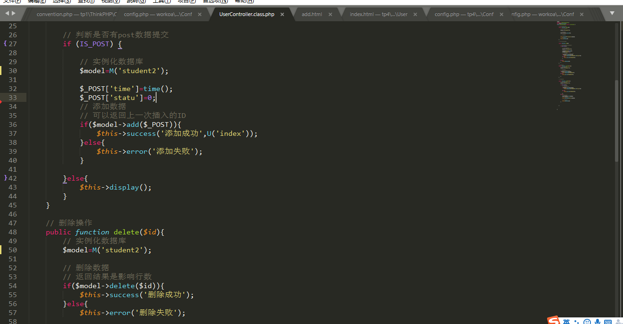623x324 pixels.
Task: Switch to the add.html tab
Action: (x=312, y=15)
